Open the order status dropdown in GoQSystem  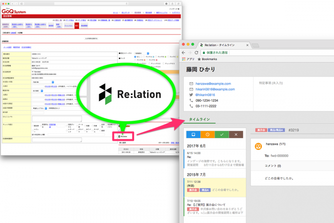142,53
